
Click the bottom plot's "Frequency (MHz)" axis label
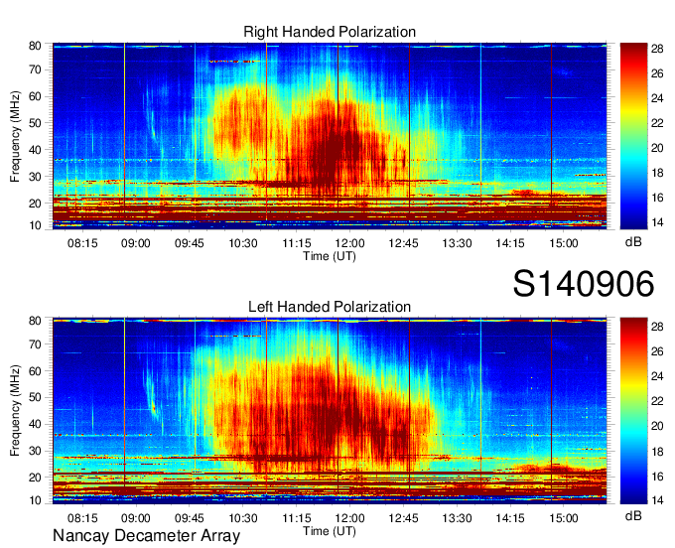(x=15, y=411)
